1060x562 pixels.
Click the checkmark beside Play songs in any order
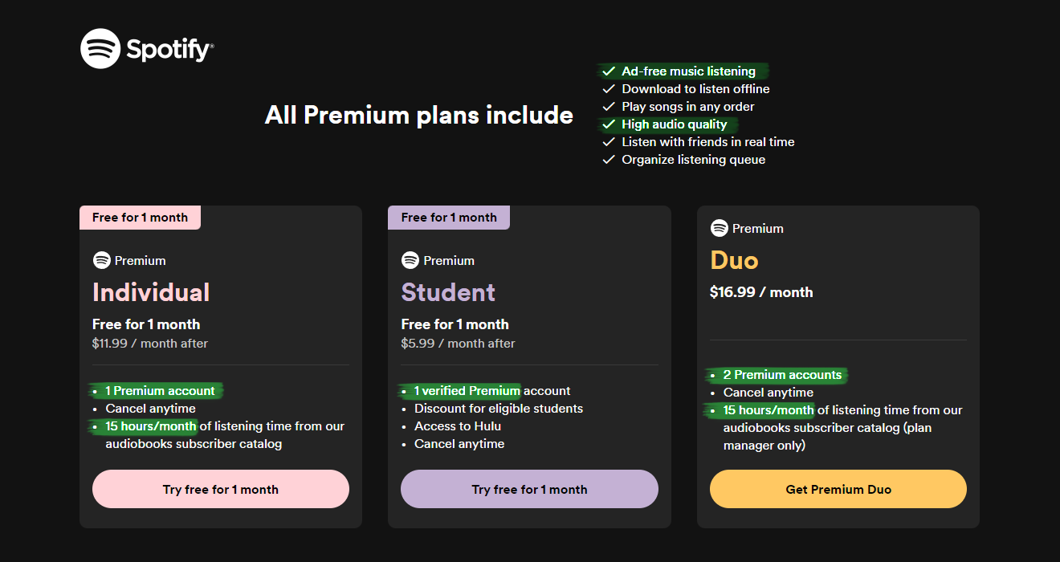coord(608,106)
